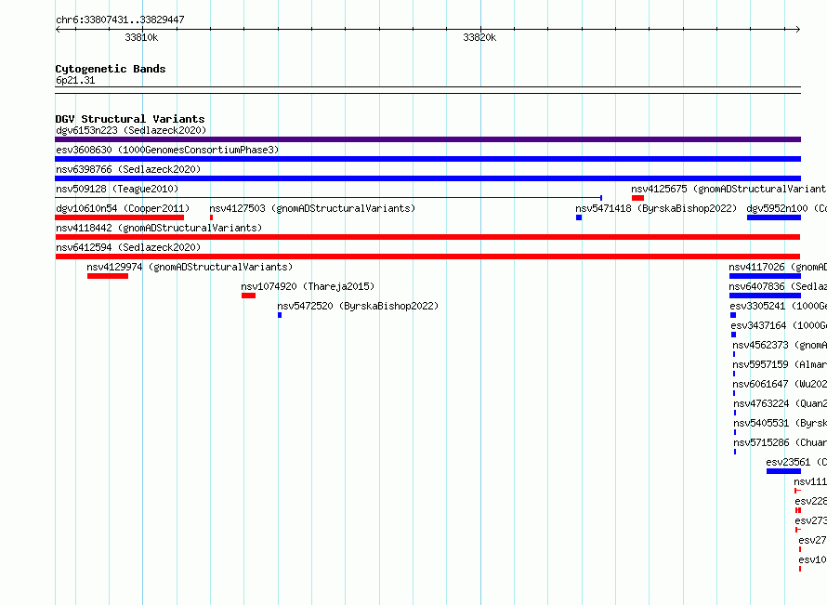Click the blue bar under esv23561
Image resolution: width=827 pixels, height=605 pixels.
tap(783, 471)
